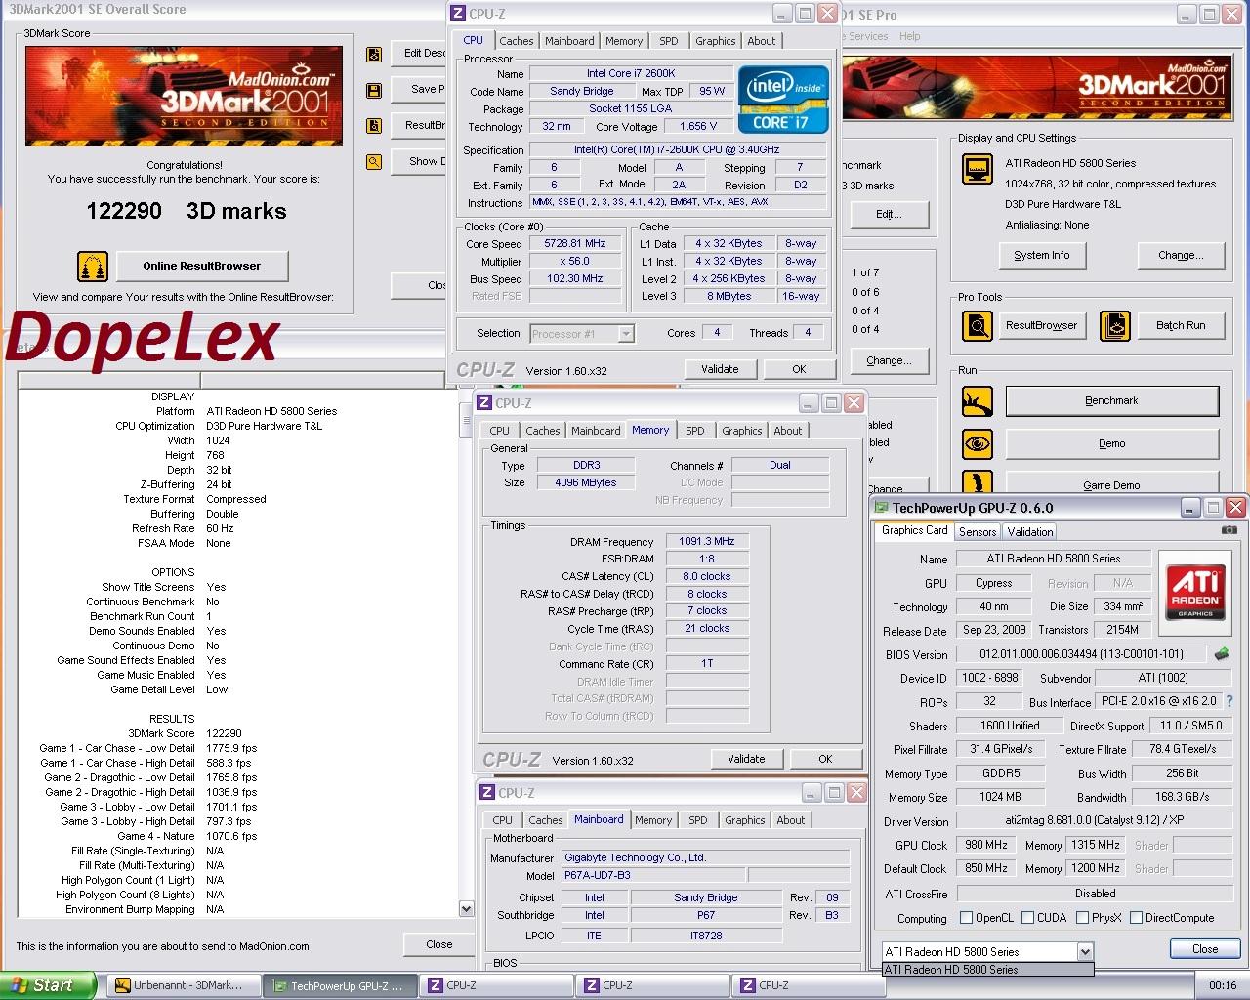The height and width of the screenshot is (1000, 1250).
Task: Open About tab in middle CPU-Z window
Action: 788,431
